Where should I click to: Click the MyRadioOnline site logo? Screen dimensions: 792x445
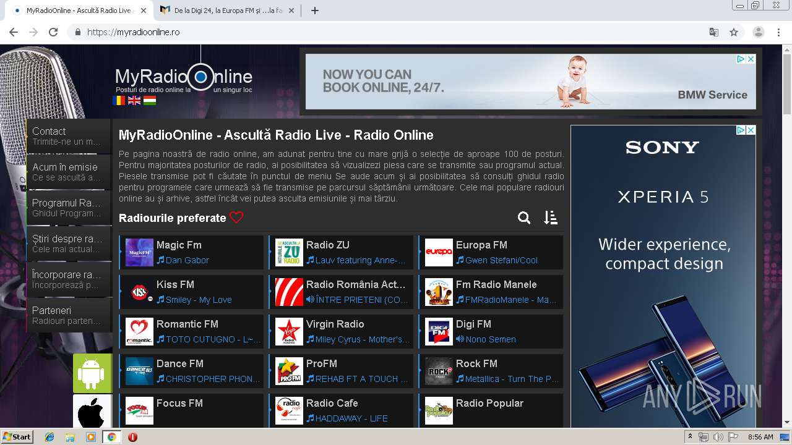[184, 77]
